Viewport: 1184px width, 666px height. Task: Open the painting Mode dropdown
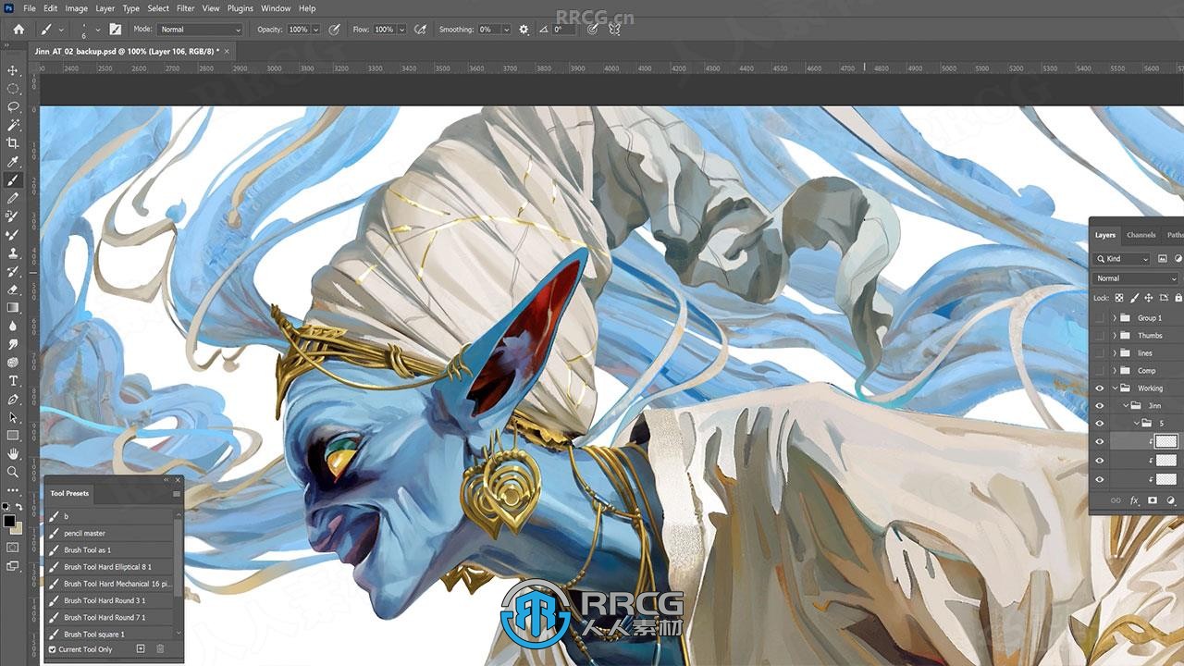coord(201,30)
